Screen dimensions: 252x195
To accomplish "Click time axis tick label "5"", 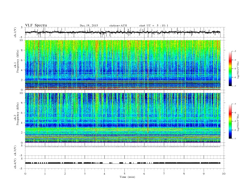I will pyautogui.click(x=124, y=174).
